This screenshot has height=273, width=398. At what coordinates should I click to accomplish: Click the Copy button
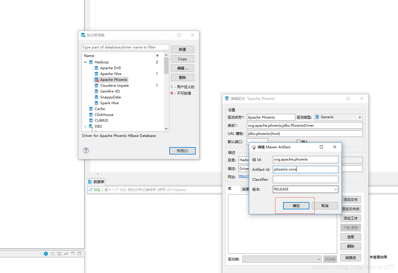pyautogui.click(x=182, y=59)
